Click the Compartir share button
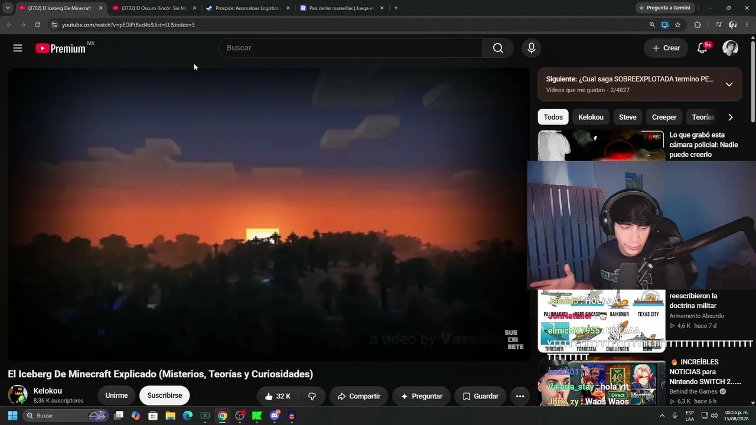Image resolution: width=756 pixels, height=425 pixels. [359, 396]
